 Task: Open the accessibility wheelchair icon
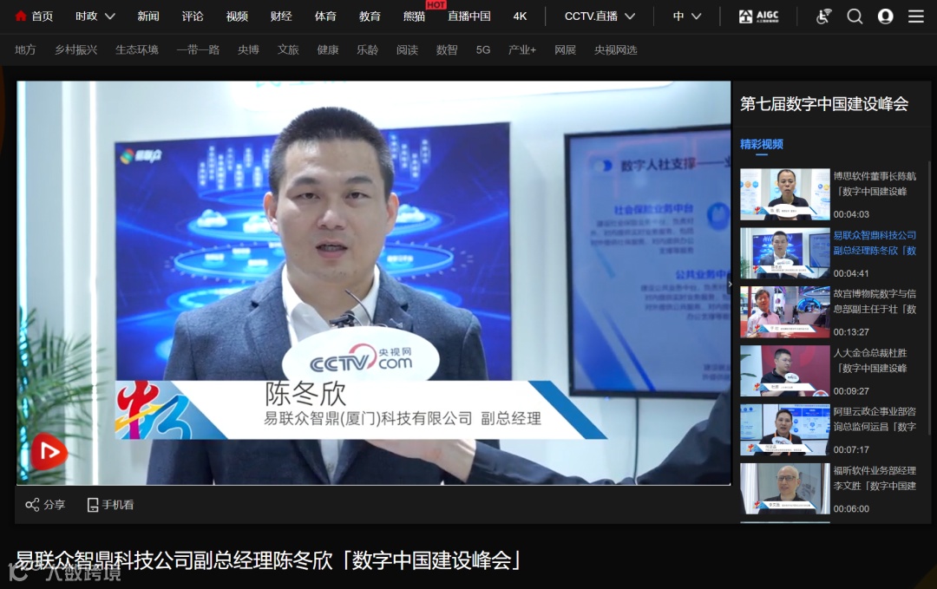coord(823,16)
